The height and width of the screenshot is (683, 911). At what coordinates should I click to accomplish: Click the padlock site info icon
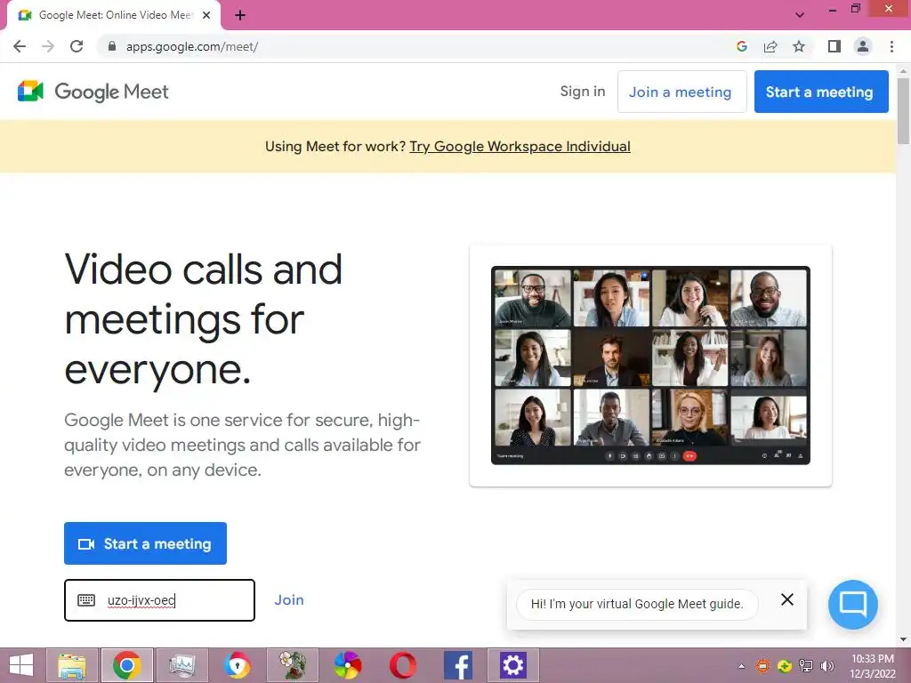click(112, 46)
